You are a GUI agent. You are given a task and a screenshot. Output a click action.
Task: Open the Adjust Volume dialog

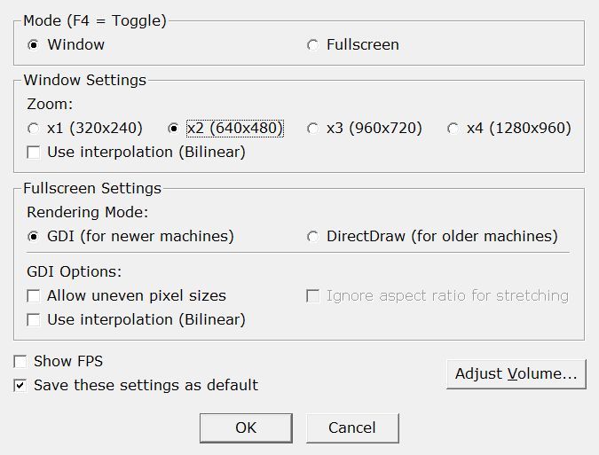coord(516,373)
